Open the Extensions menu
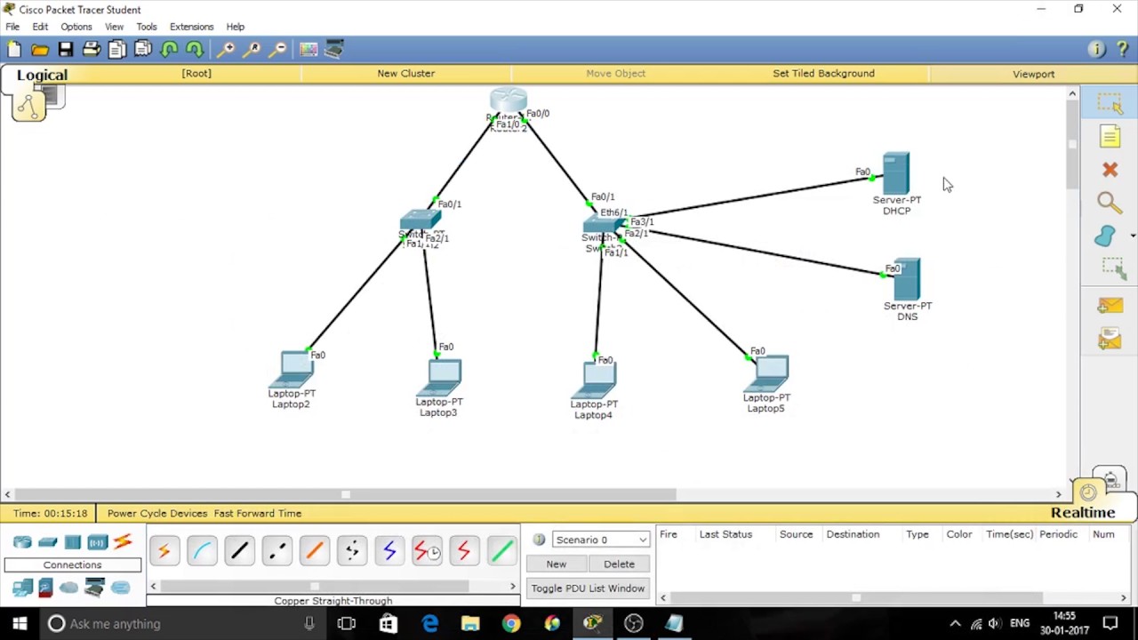The width and height of the screenshot is (1138, 640). click(192, 27)
